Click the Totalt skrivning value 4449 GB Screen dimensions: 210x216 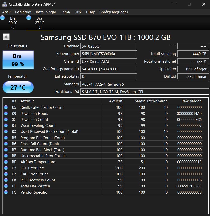point(193,54)
